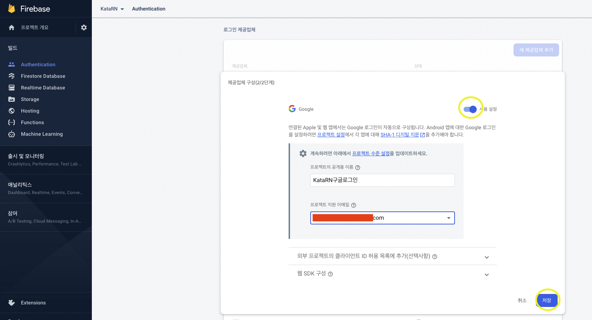Select Hosting in the sidebar

[30, 111]
